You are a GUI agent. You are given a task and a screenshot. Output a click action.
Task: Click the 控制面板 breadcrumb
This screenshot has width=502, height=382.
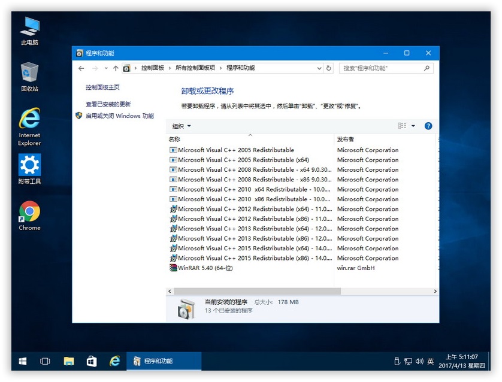click(152, 68)
